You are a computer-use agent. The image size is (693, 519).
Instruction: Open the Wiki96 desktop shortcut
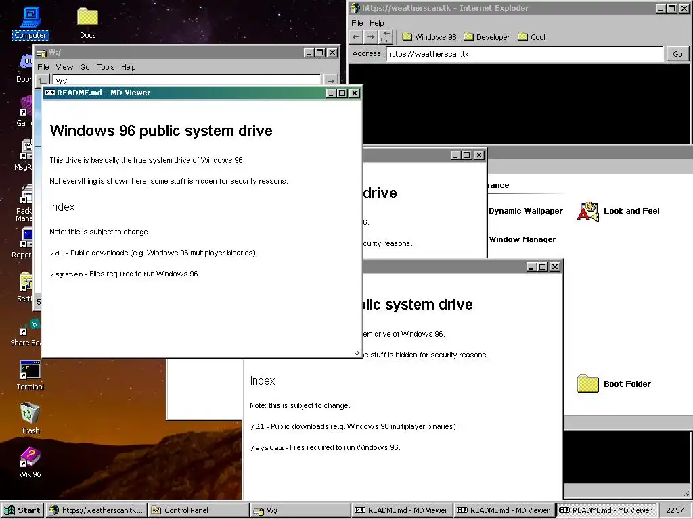pyautogui.click(x=30, y=462)
